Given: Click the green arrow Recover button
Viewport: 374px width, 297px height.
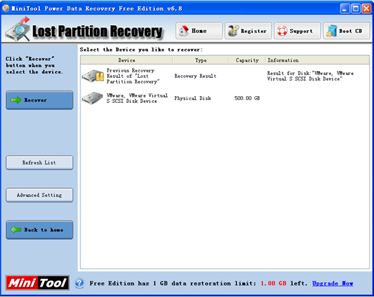Looking at the screenshot, I should click(39, 100).
